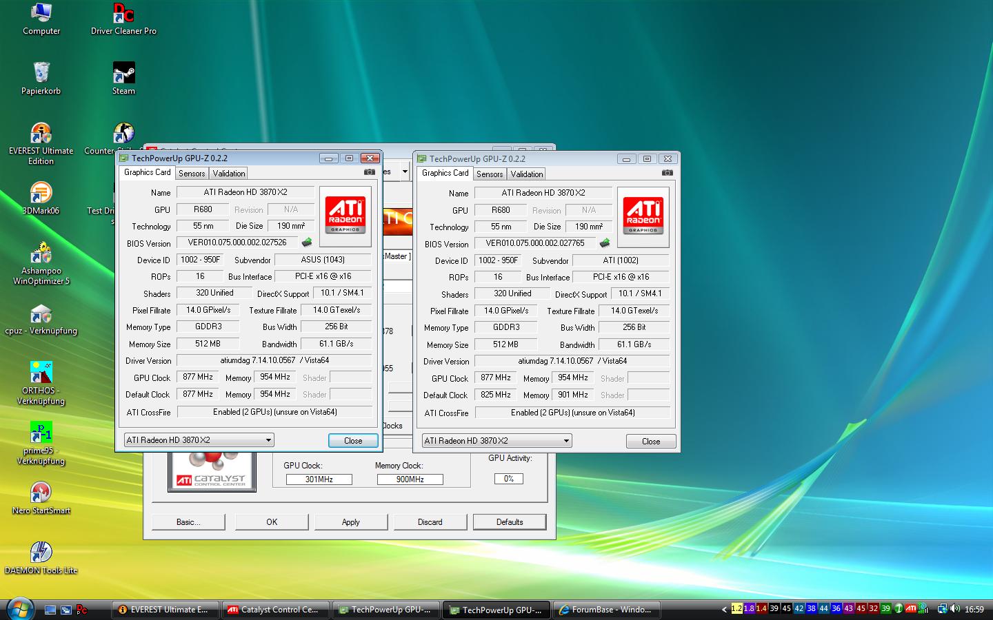Click the Apply button in Catalyst window
Image resolution: width=993 pixels, height=620 pixels.
[x=350, y=522]
